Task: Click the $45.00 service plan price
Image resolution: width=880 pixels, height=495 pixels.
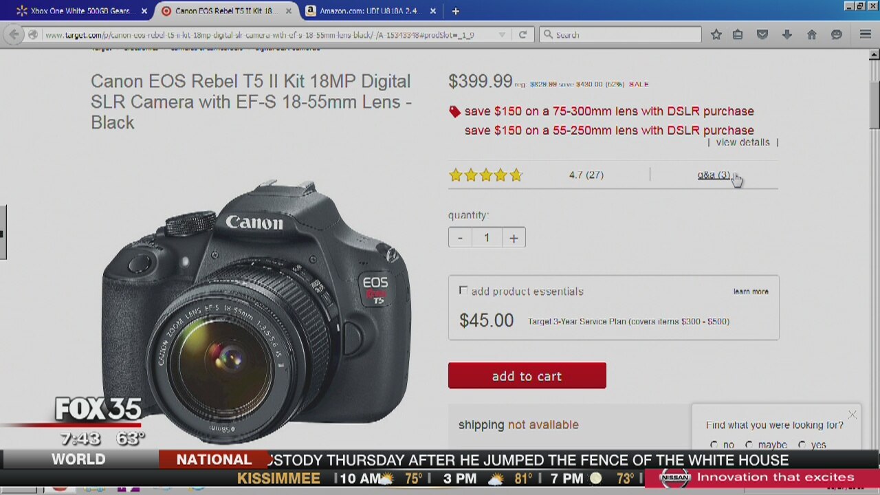Action: (487, 320)
